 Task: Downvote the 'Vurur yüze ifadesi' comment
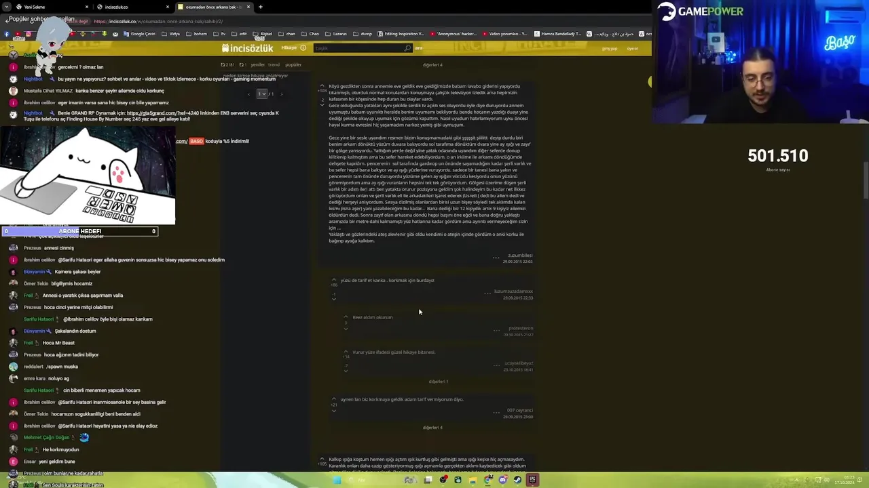tap(346, 370)
